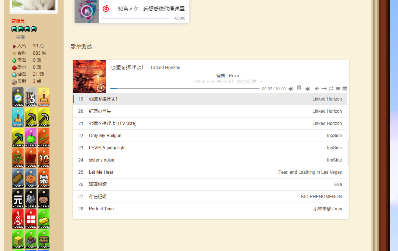Click the dark red nether wart medal
The image size is (398, 251).
(x=31, y=158)
